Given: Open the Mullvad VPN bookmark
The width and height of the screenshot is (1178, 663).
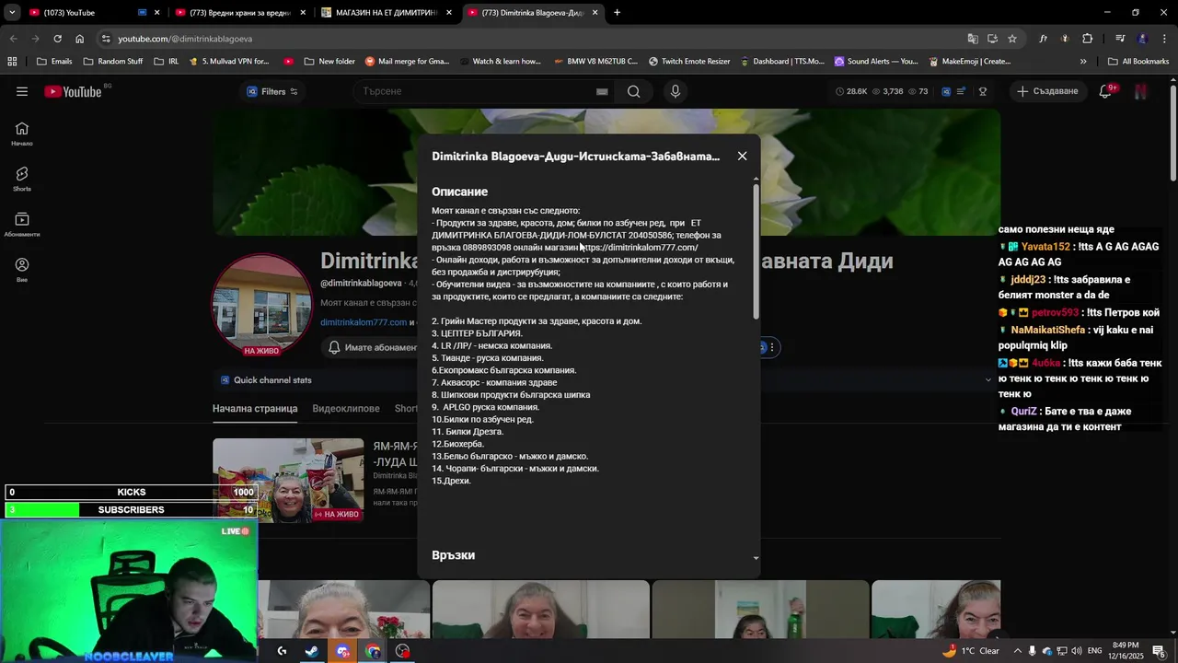Looking at the screenshot, I should (229, 62).
